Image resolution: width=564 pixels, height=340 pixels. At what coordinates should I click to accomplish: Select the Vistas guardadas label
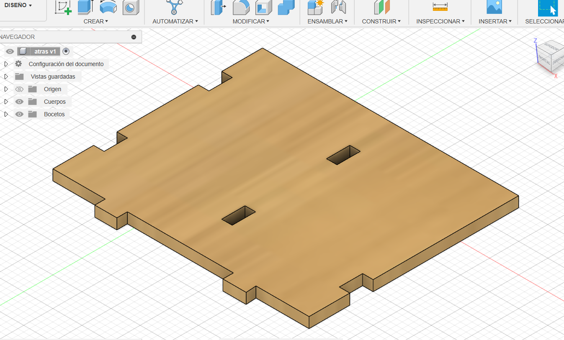pyautogui.click(x=53, y=77)
